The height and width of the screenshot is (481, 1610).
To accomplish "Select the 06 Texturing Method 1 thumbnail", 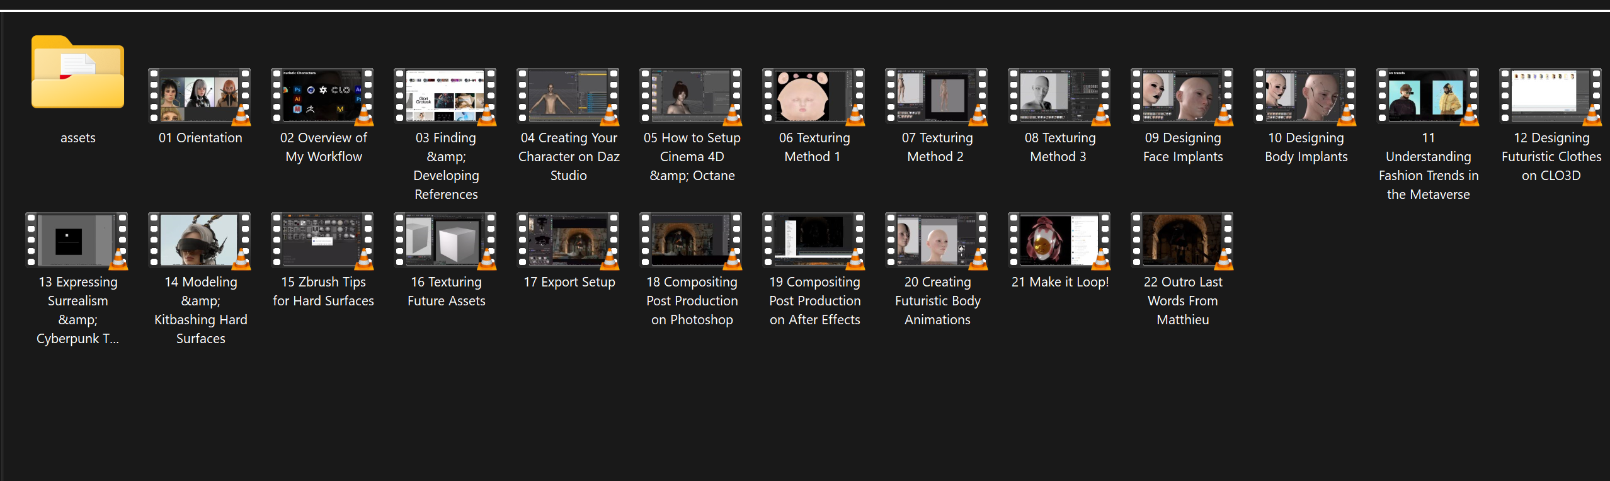I will click(814, 96).
